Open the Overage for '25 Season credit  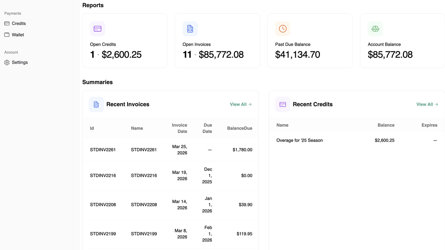click(299, 140)
